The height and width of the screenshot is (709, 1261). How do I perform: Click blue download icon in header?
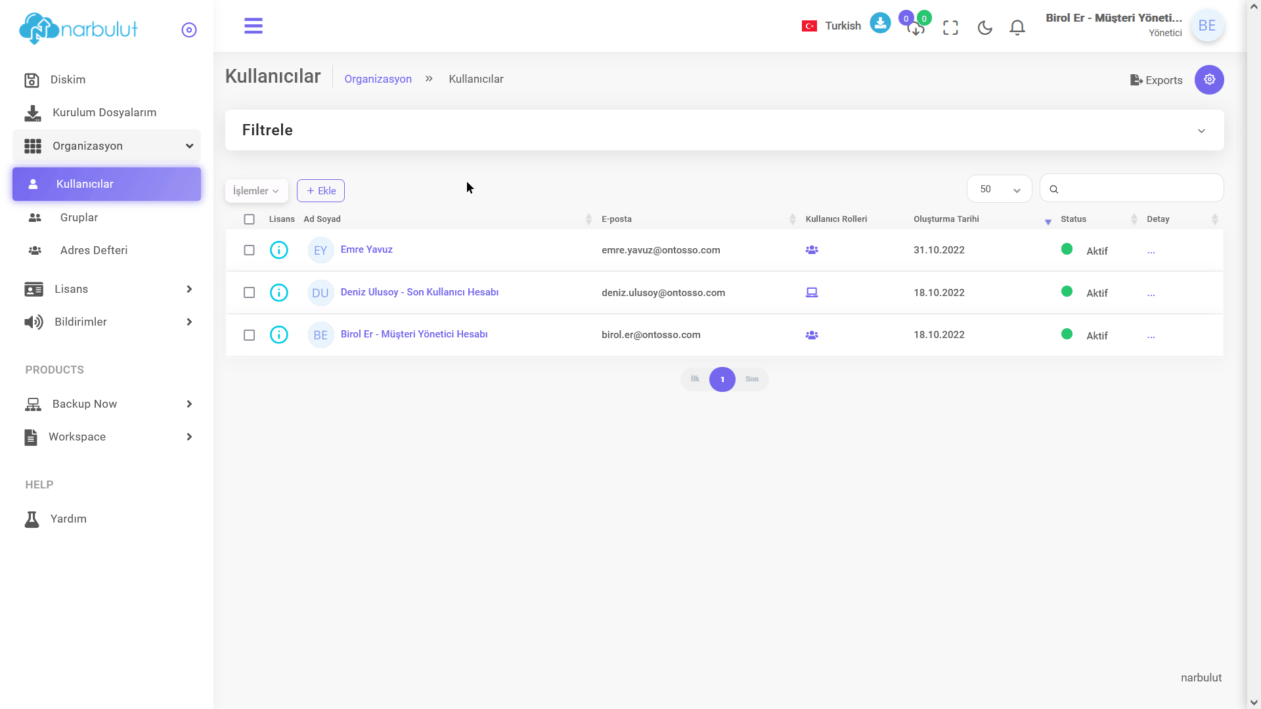tap(880, 23)
